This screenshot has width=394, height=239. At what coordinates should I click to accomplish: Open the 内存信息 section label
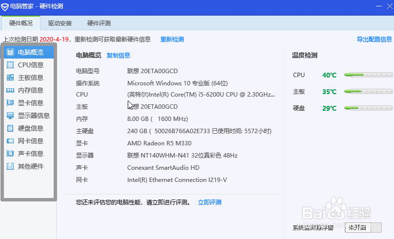point(31,90)
